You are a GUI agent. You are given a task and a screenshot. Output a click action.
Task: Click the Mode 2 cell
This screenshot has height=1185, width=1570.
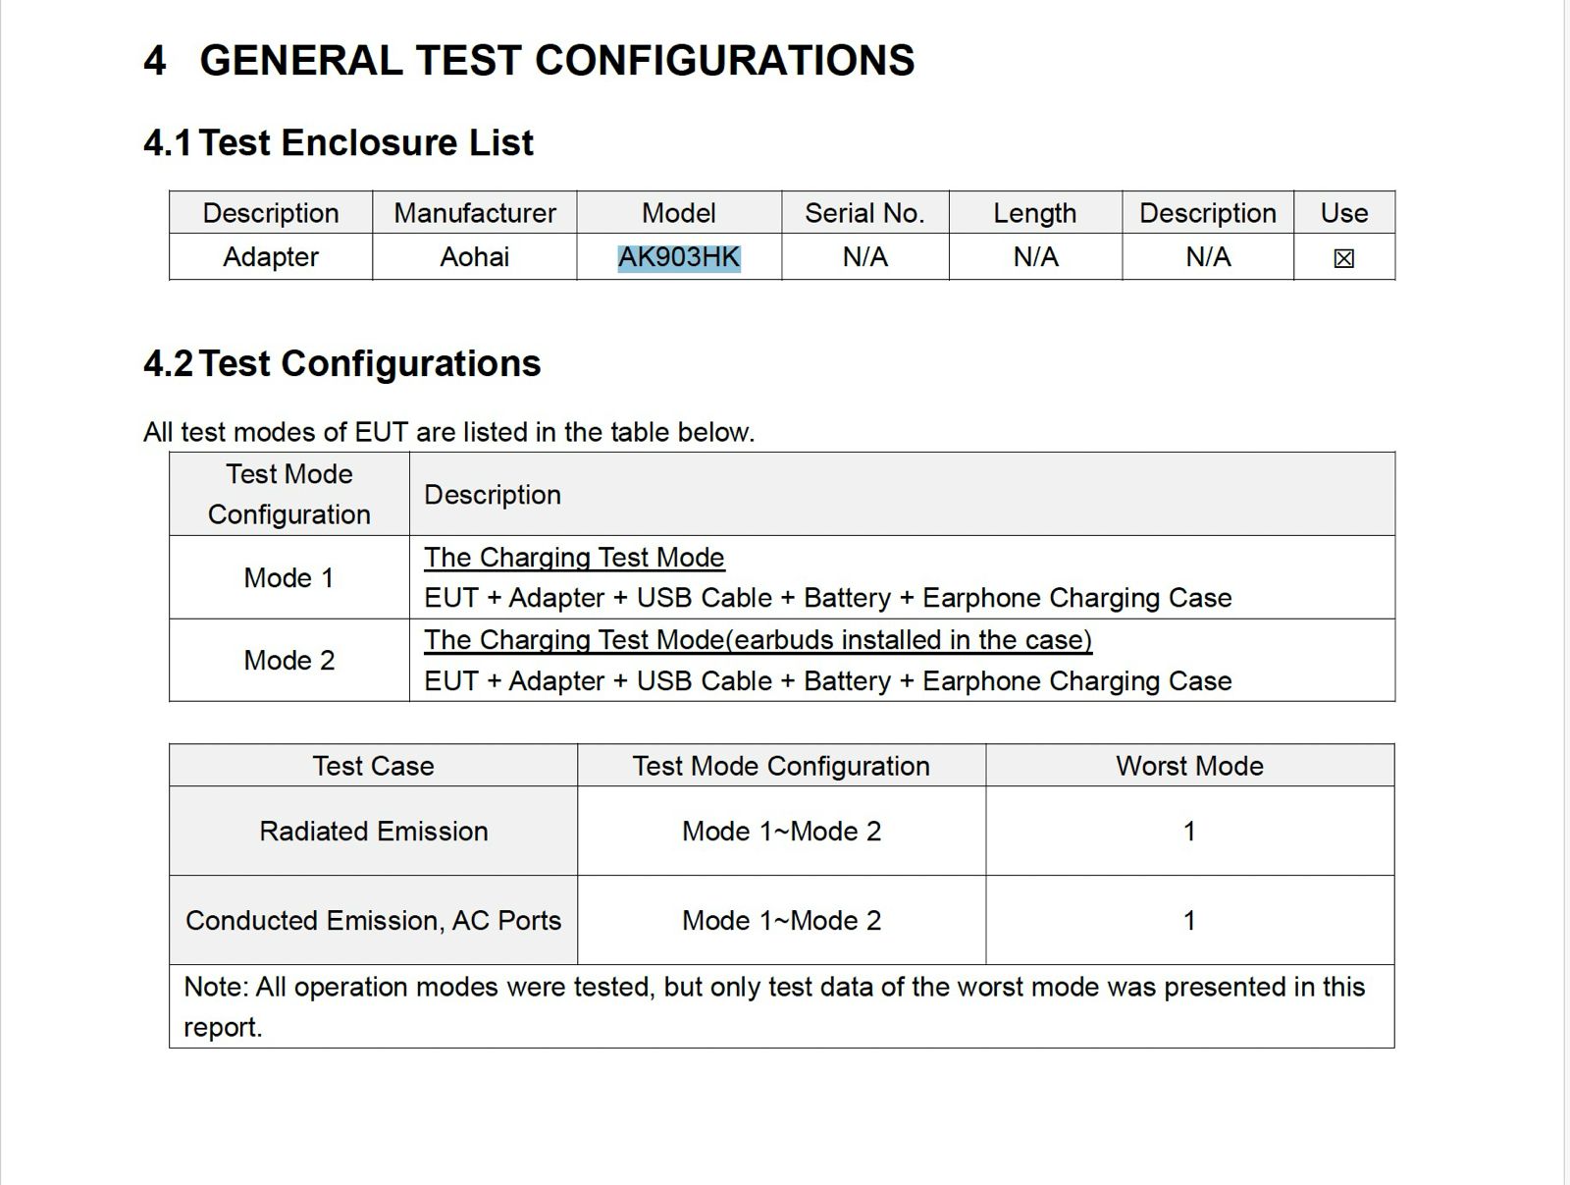[x=288, y=660]
